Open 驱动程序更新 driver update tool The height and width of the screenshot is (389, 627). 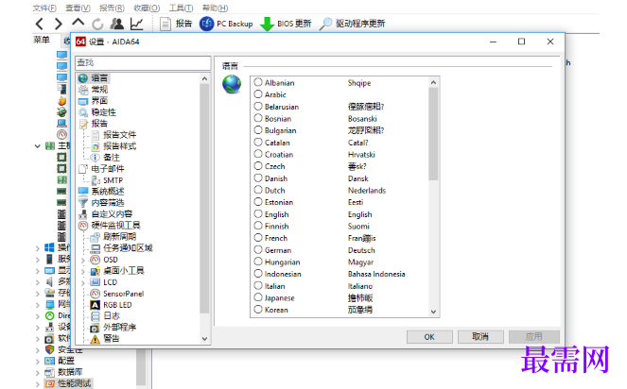pyautogui.click(x=353, y=24)
